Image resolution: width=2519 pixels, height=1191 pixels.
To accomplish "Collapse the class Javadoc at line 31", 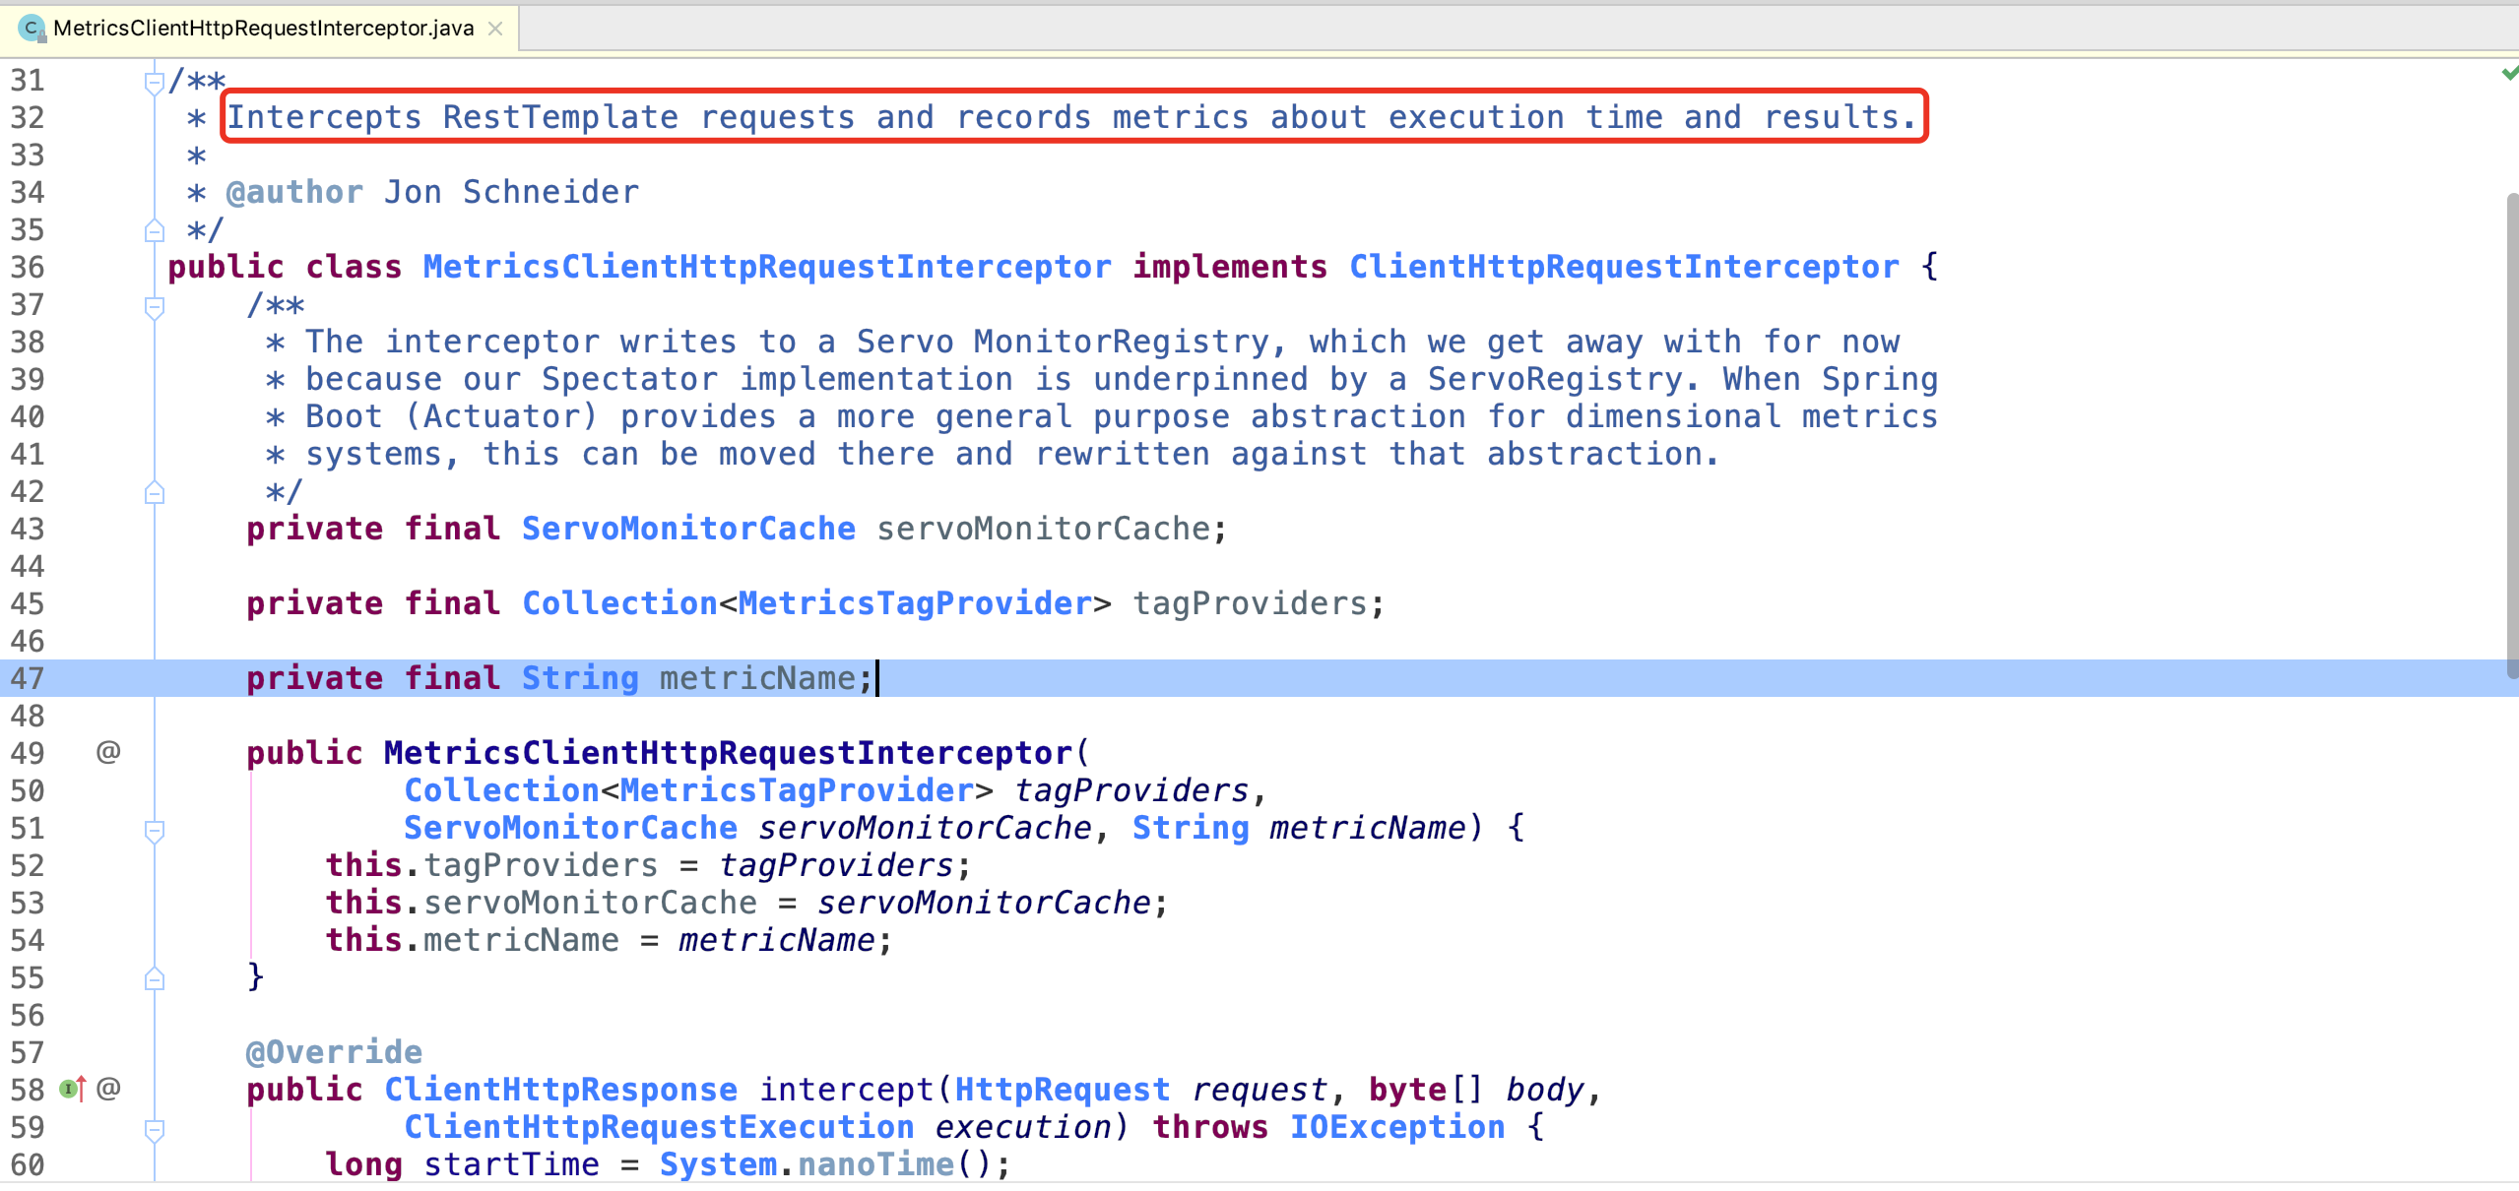I will 154,82.
